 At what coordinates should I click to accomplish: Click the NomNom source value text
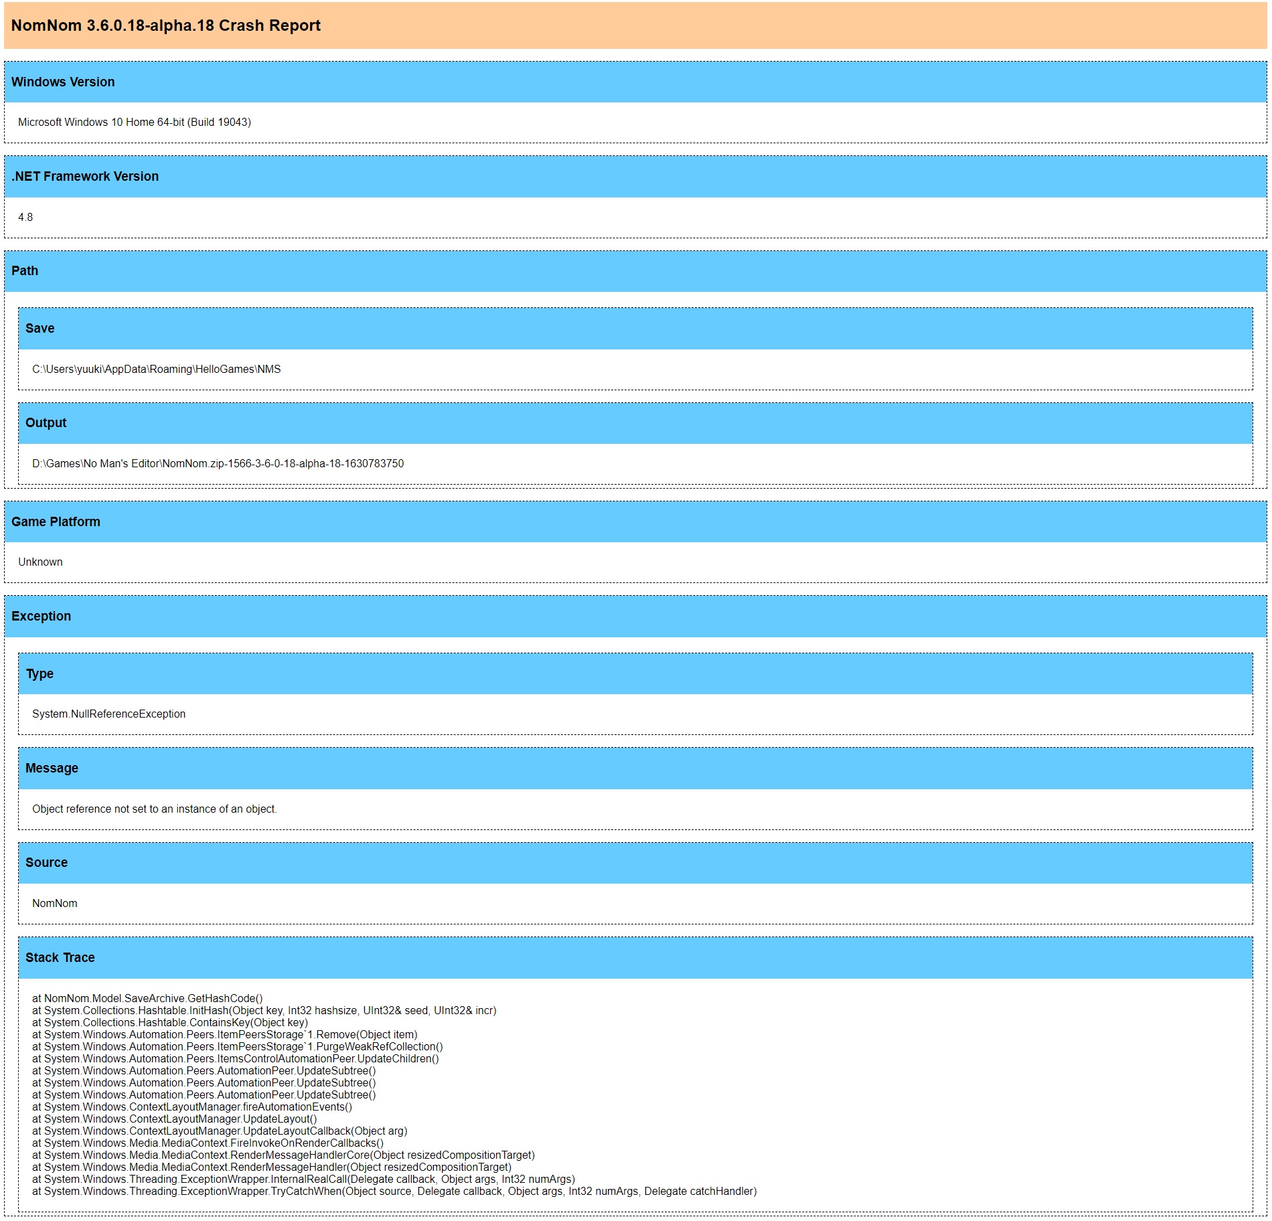pos(55,903)
